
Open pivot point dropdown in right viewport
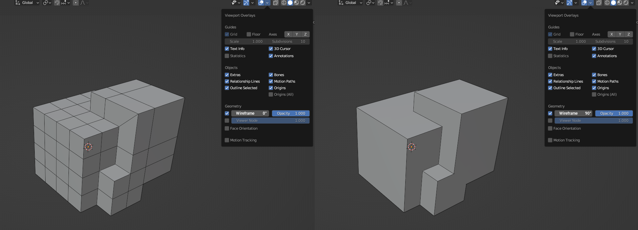(x=370, y=3)
